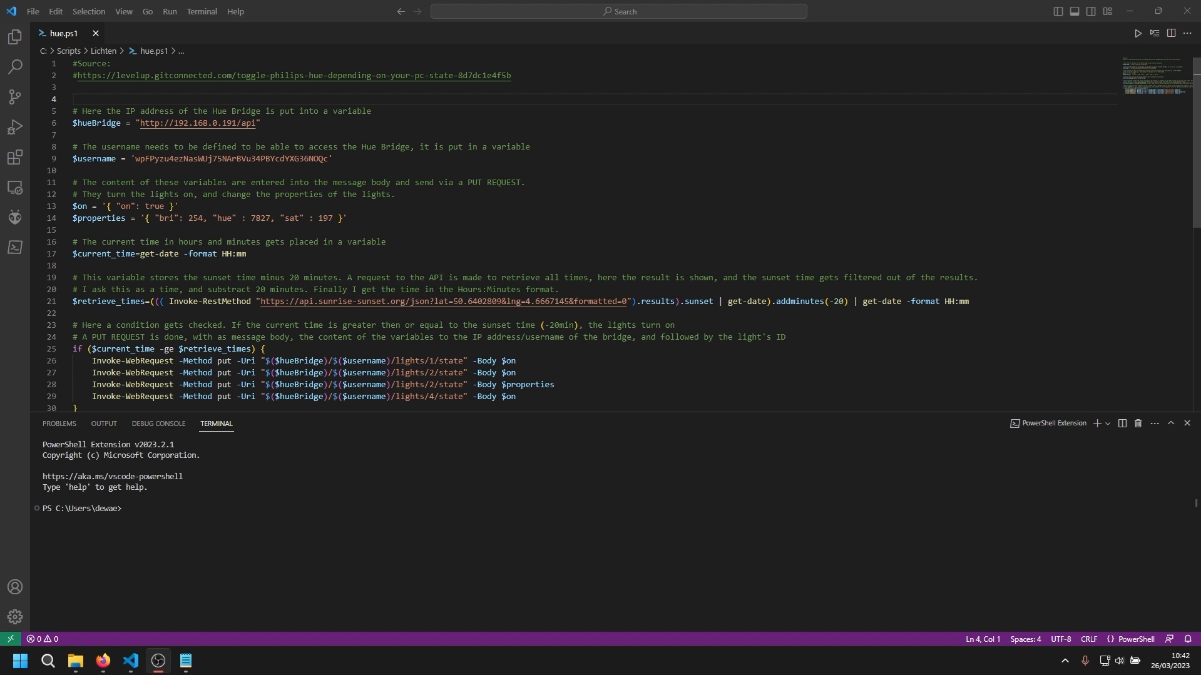
Task: Switch to the Debug Console tab
Action: coord(158,424)
